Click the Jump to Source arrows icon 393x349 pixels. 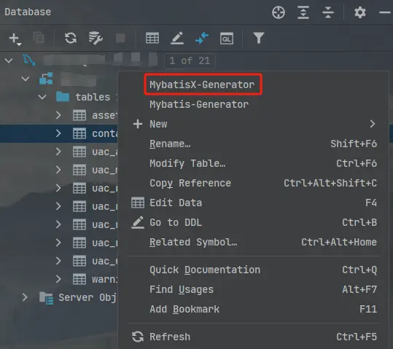pos(202,38)
